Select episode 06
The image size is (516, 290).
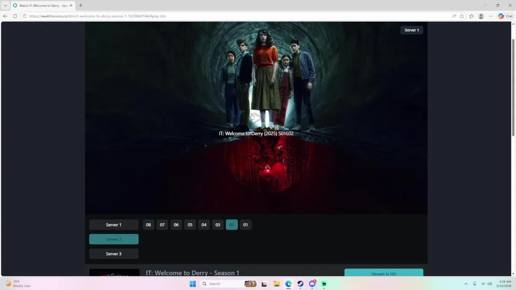[x=176, y=225]
